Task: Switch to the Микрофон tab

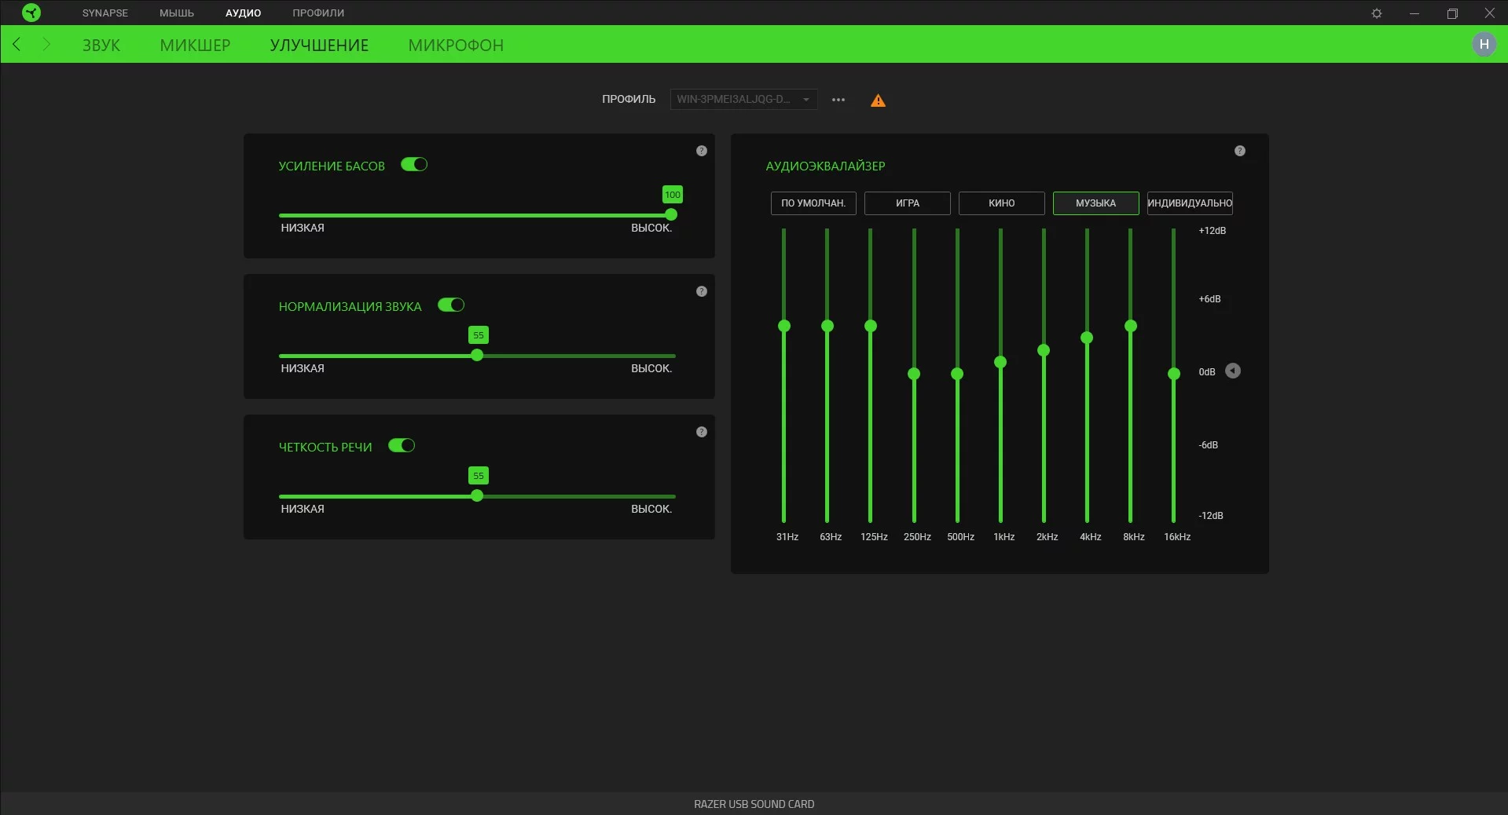Action: click(456, 46)
